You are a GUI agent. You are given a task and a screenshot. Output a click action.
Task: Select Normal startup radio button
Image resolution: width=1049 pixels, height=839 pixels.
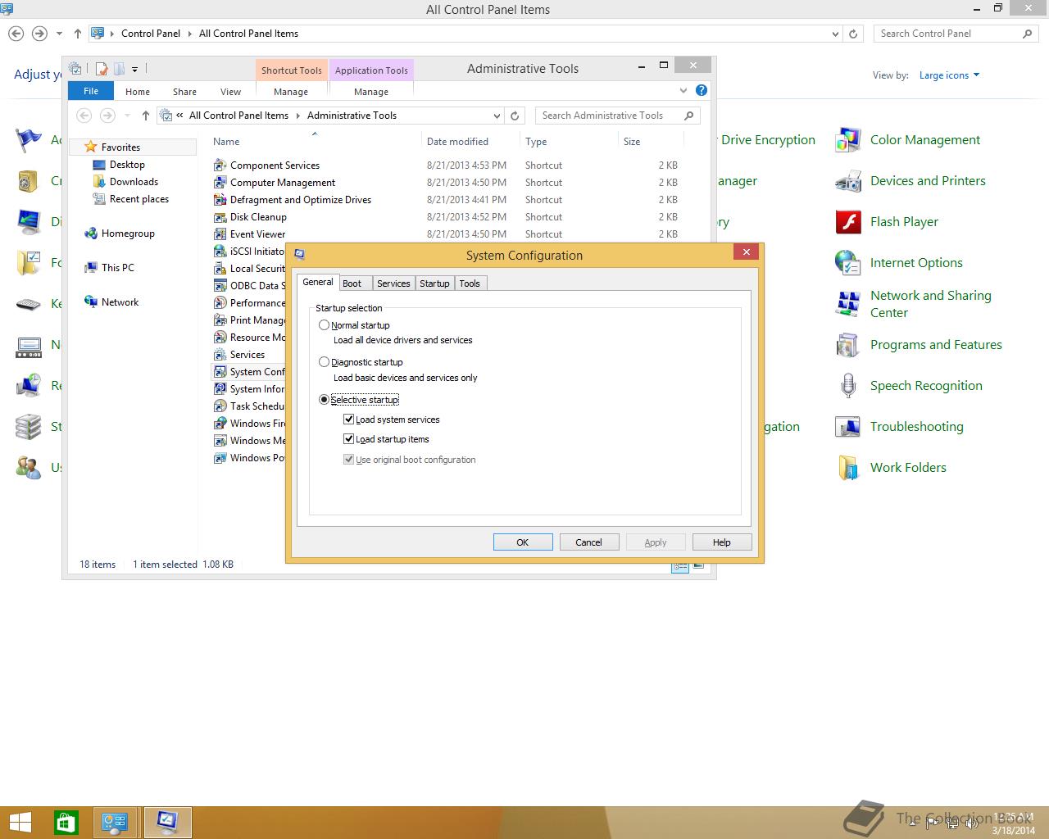[x=324, y=325]
